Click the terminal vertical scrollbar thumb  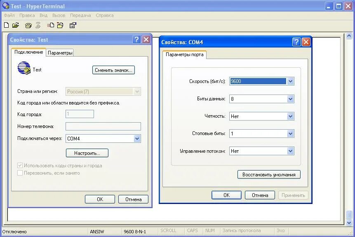tap(349, 215)
